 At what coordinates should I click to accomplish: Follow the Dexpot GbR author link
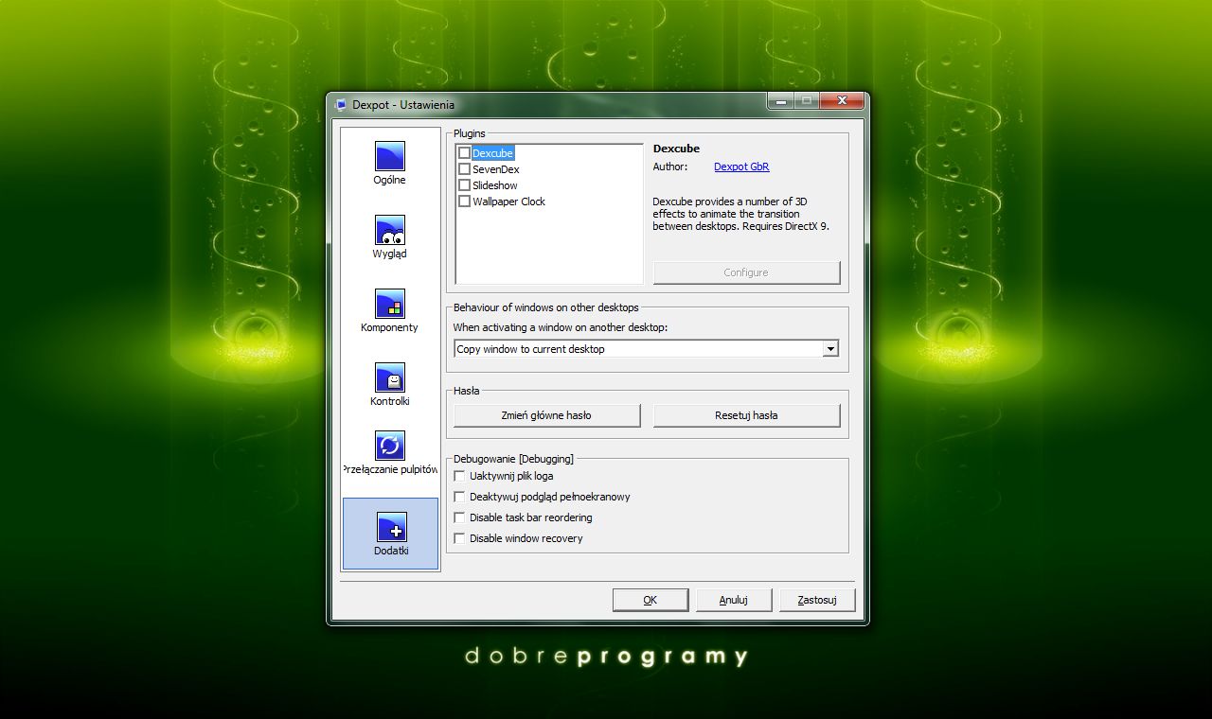pyautogui.click(x=741, y=167)
